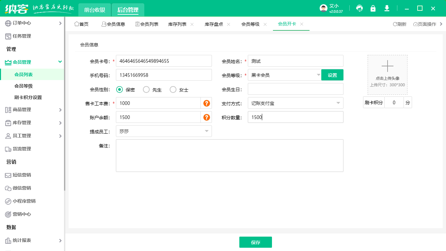
Task: Click the help icon beside 售卡工本费
Action: coord(206,103)
